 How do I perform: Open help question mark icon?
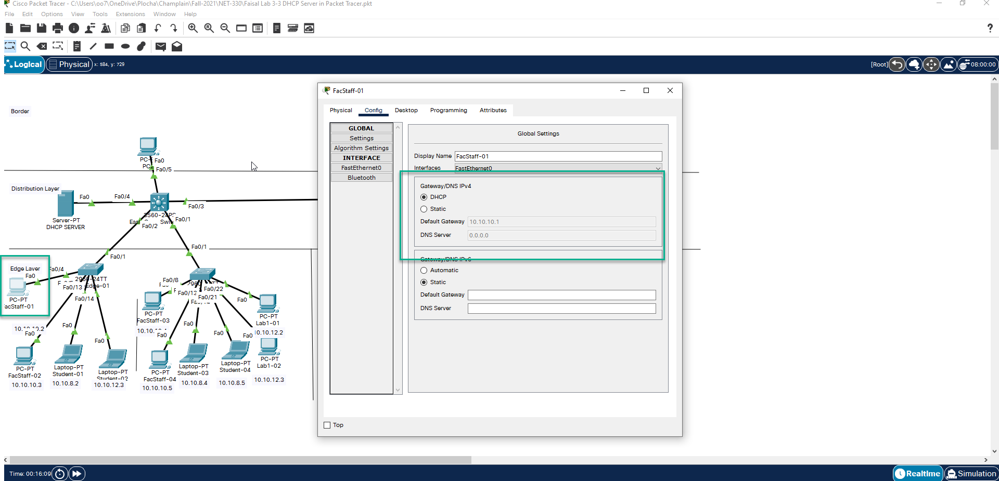(990, 28)
